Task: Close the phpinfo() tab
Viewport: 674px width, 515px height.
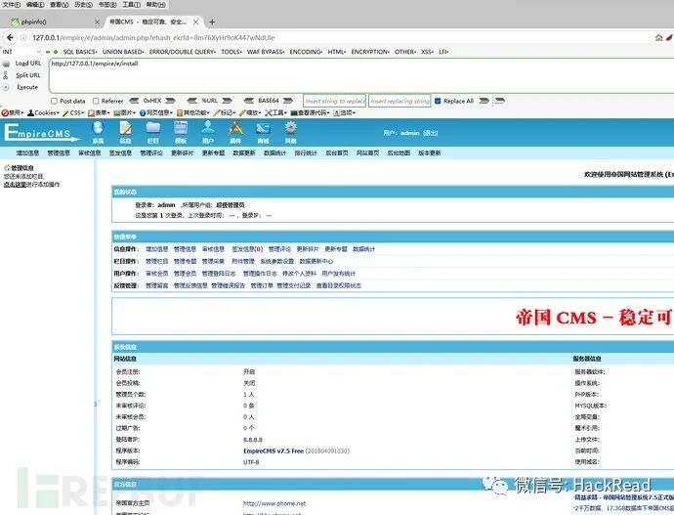Action: [x=97, y=21]
